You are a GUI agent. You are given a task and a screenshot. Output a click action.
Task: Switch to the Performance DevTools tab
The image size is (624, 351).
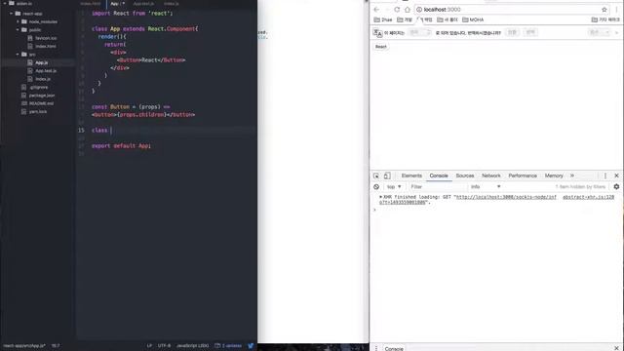click(x=523, y=175)
